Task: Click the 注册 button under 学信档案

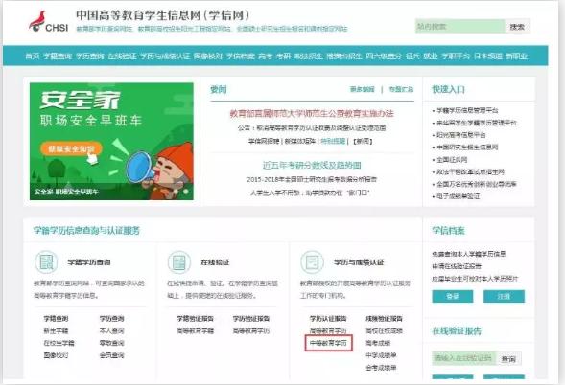Action: (x=504, y=296)
